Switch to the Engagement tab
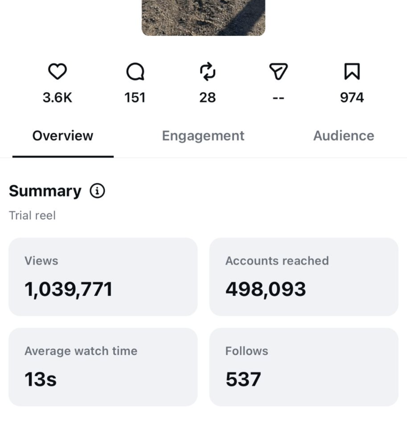407x422 pixels. click(x=203, y=136)
